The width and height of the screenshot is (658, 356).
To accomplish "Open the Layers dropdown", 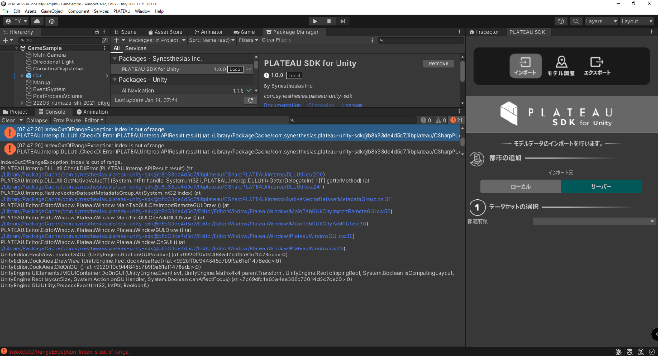I will click(601, 21).
